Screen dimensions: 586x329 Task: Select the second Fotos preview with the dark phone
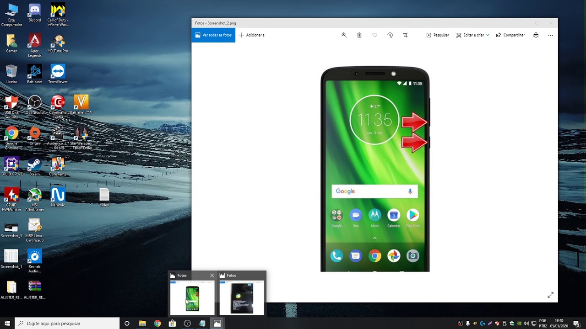[x=242, y=297]
